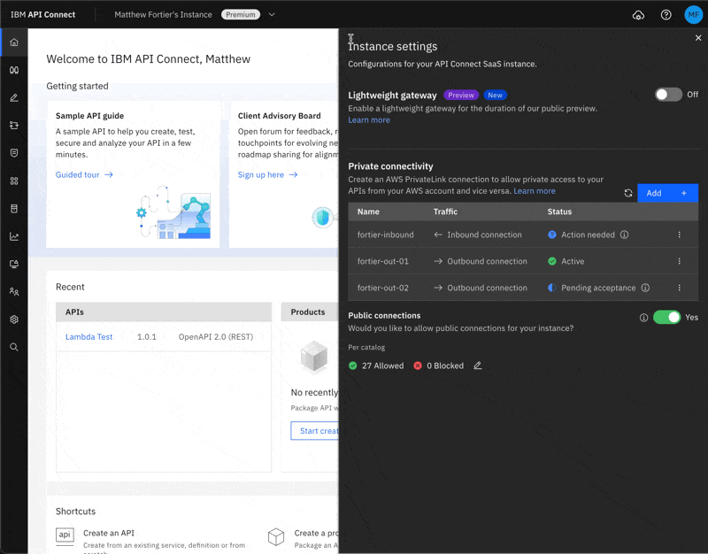The width and height of the screenshot is (708, 554).
Task: Click the pencil Develop icon in sidebar
Action: [x=13, y=97]
